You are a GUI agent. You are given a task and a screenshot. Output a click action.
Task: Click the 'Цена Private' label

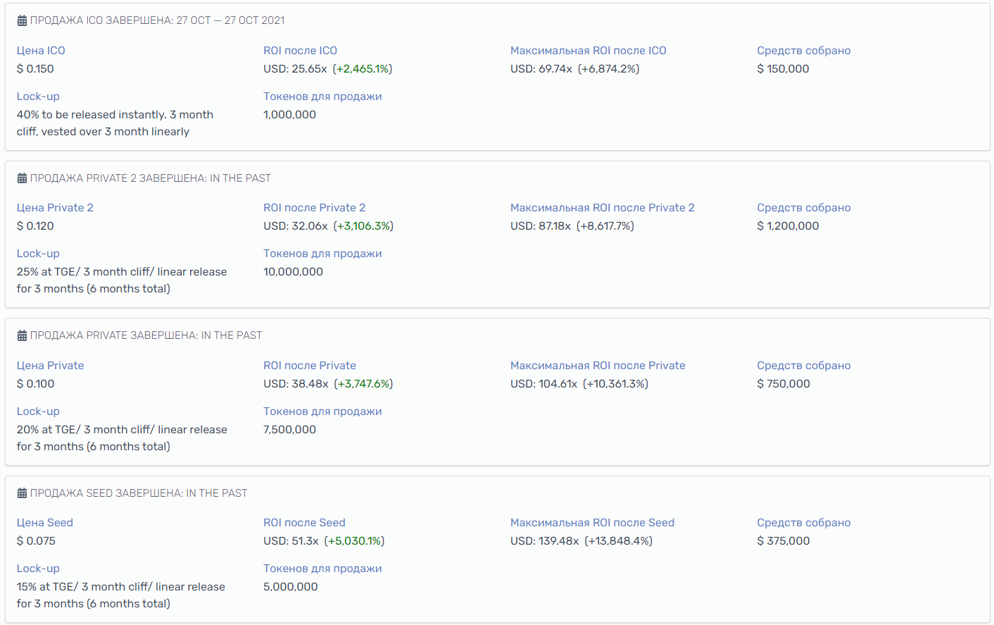point(50,366)
